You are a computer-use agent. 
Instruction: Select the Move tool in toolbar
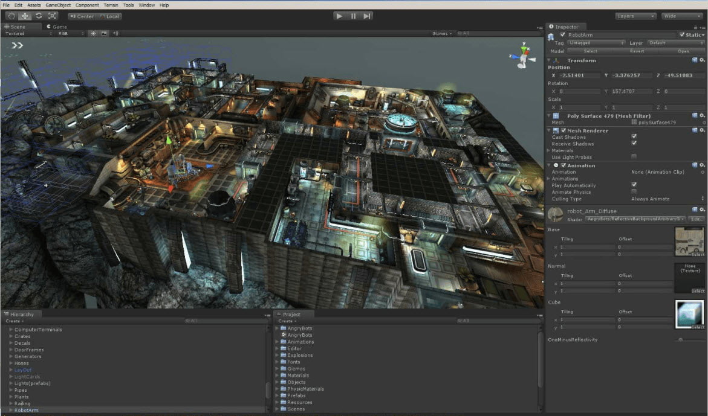click(25, 16)
